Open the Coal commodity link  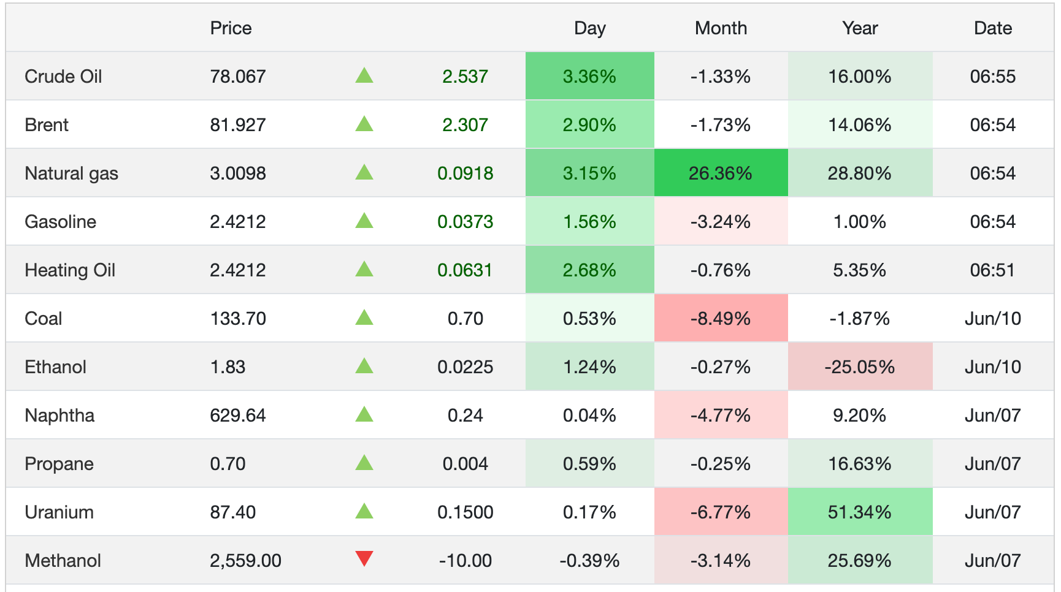click(x=43, y=319)
